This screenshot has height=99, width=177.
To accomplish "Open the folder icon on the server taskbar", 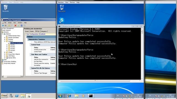I will click(x=23, y=96).
